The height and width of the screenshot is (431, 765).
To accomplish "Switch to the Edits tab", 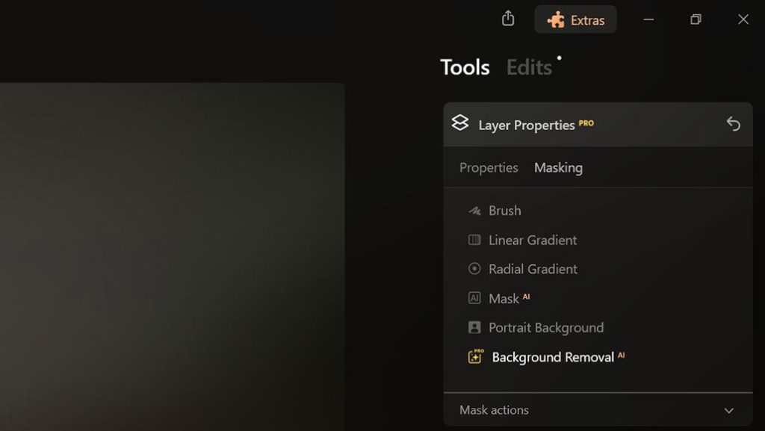I will (529, 67).
